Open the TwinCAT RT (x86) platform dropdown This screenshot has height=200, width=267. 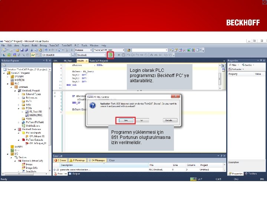coord(109,50)
